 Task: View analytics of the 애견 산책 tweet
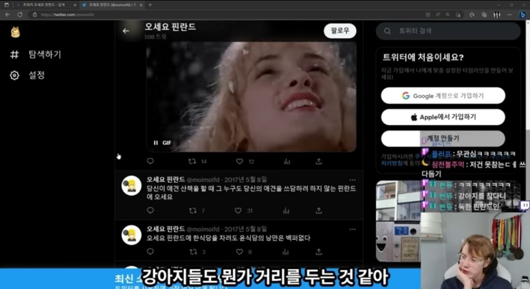pyautogui.click(x=286, y=210)
